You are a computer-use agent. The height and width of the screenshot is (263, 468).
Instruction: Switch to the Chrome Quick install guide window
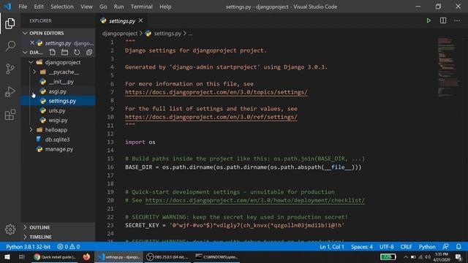[55, 256]
